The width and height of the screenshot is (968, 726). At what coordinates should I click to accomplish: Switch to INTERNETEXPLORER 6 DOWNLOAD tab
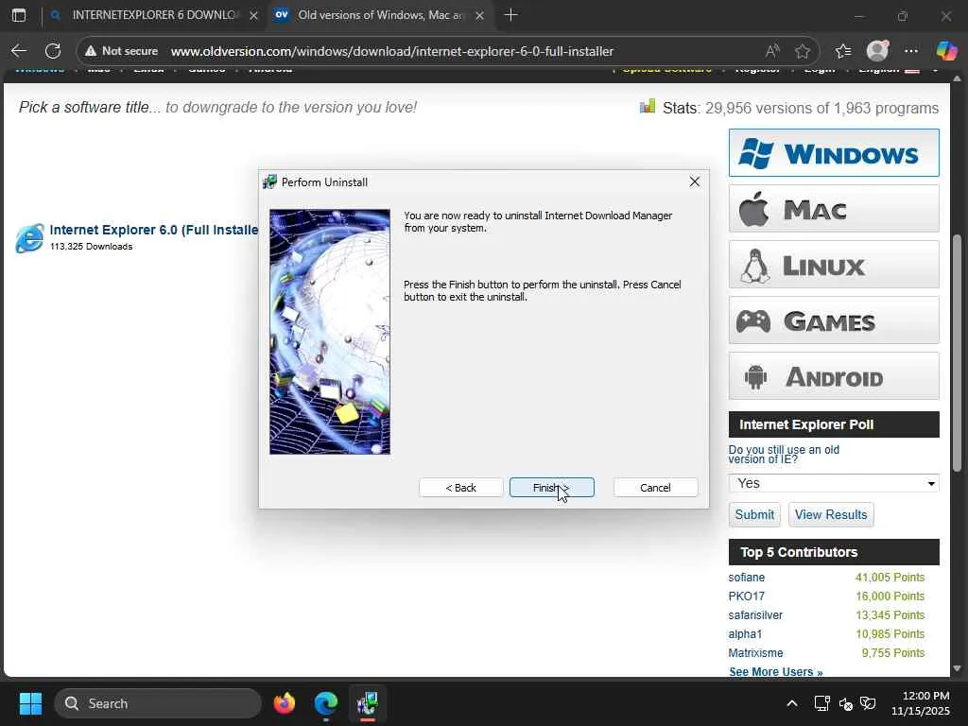coord(153,15)
